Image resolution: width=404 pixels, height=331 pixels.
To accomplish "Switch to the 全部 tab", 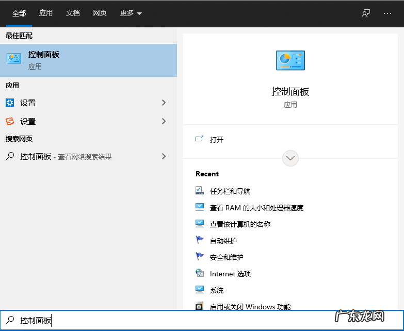I will click(x=19, y=13).
